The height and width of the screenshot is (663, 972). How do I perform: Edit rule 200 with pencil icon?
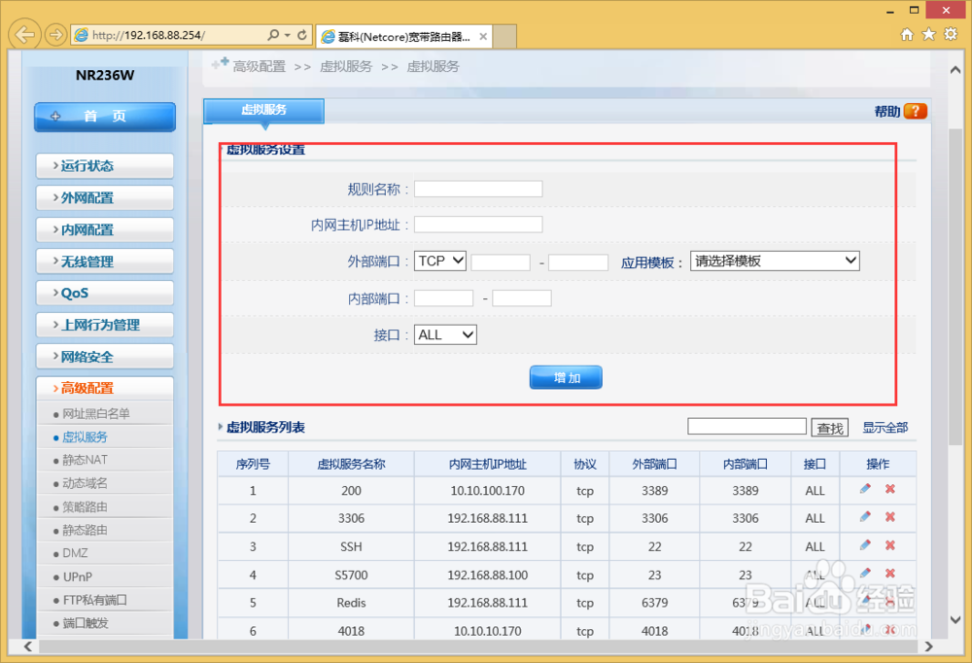pyautogui.click(x=865, y=489)
